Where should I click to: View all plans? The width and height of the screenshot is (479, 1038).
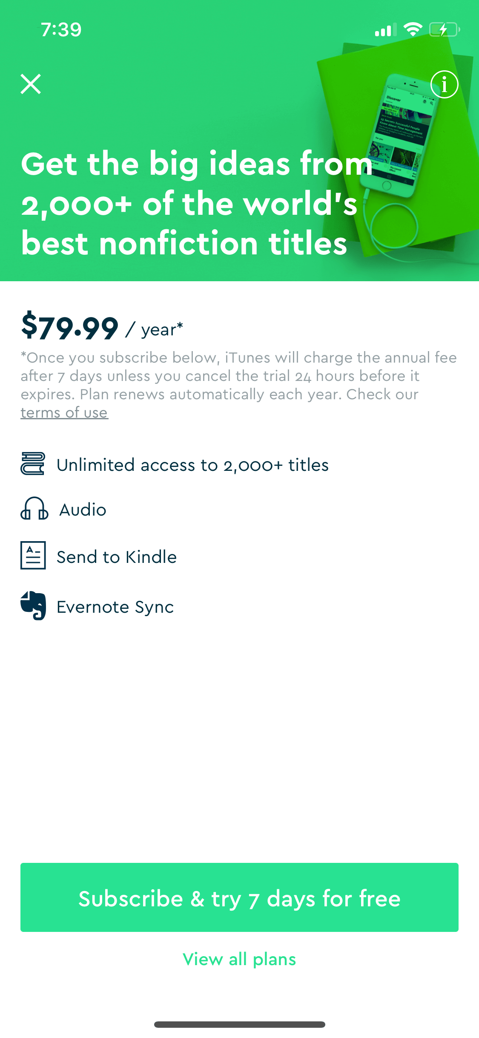[239, 959]
